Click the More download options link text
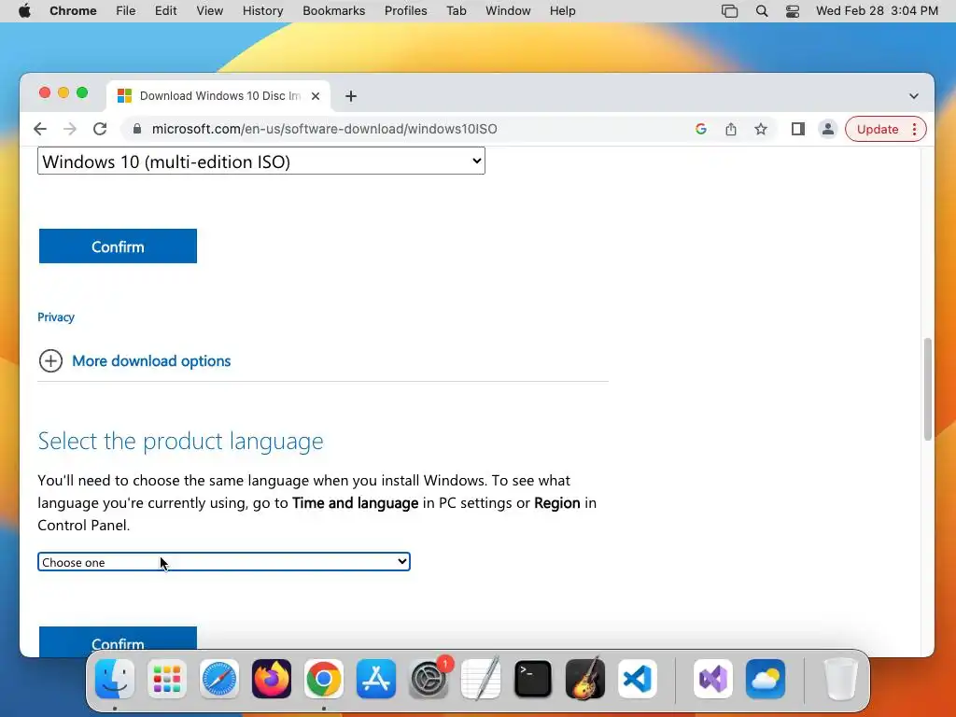This screenshot has height=717, width=956. click(151, 361)
